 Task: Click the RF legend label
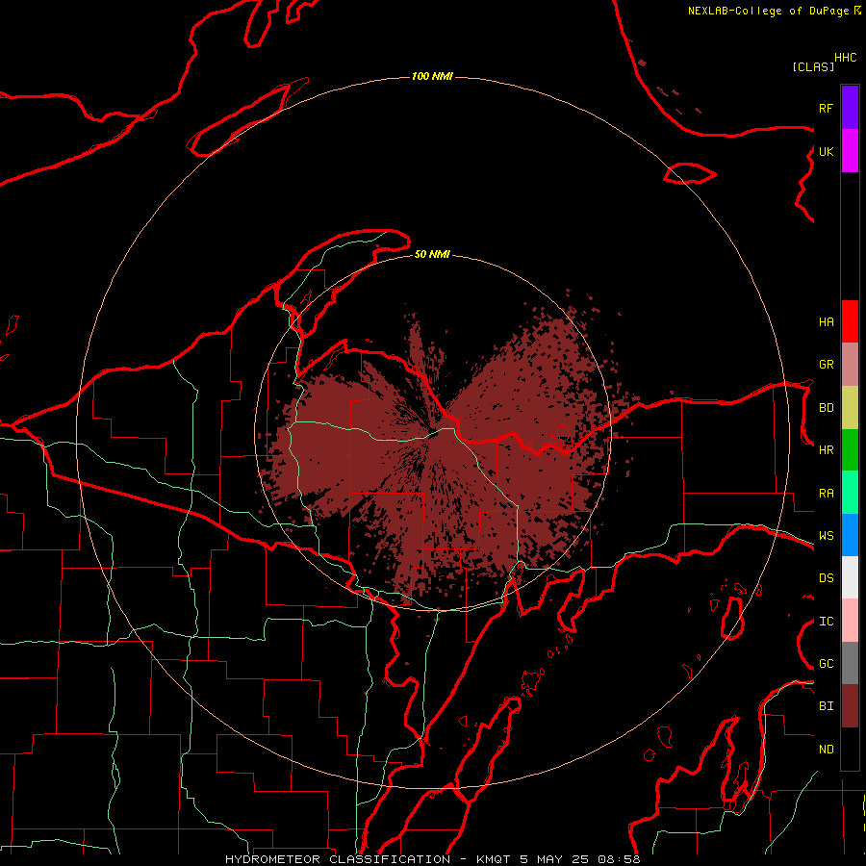[826, 108]
